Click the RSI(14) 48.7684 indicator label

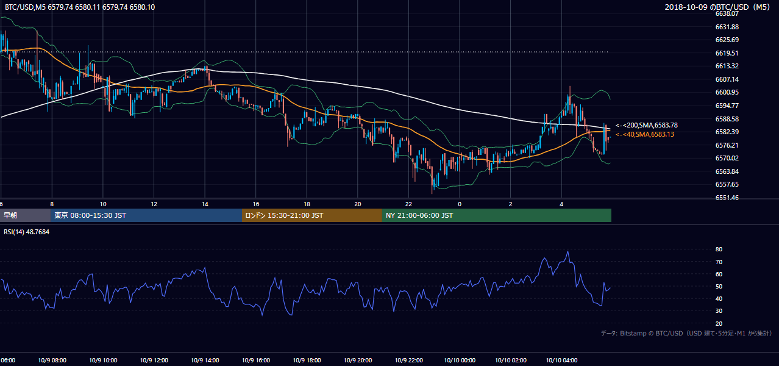pyautogui.click(x=27, y=232)
